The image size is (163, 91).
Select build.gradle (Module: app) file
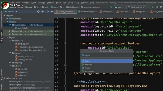[22, 85]
